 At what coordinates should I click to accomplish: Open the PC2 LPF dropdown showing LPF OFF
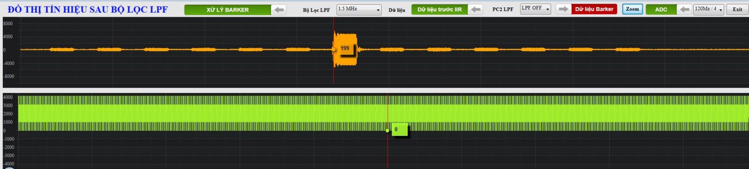tap(536, 9)
